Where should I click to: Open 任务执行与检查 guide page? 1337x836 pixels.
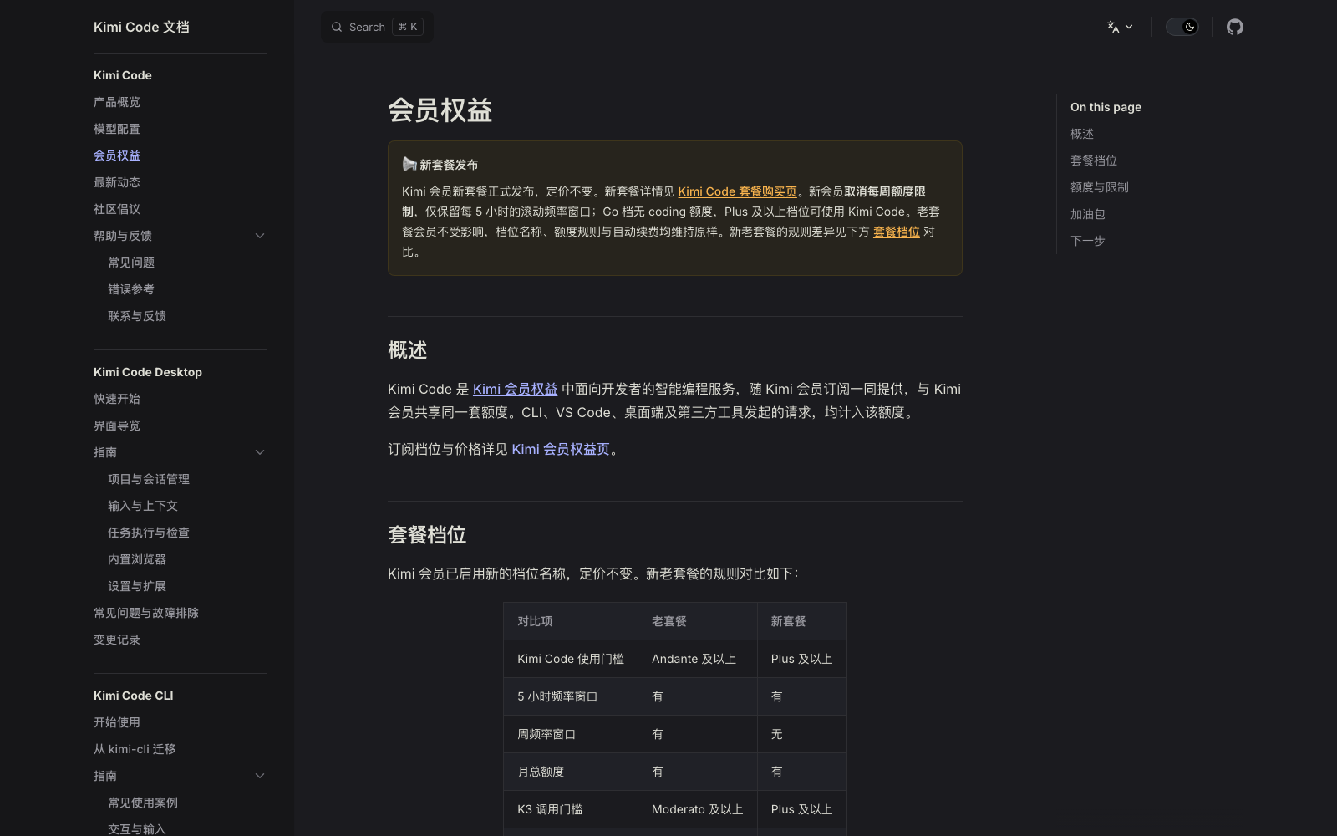point(149,533)
